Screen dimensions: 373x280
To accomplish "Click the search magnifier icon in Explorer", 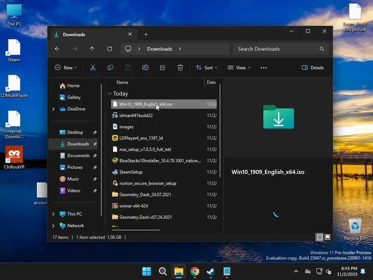I will 322,49.
